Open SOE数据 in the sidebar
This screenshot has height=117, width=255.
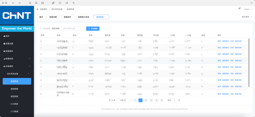[x=14, y=104]
